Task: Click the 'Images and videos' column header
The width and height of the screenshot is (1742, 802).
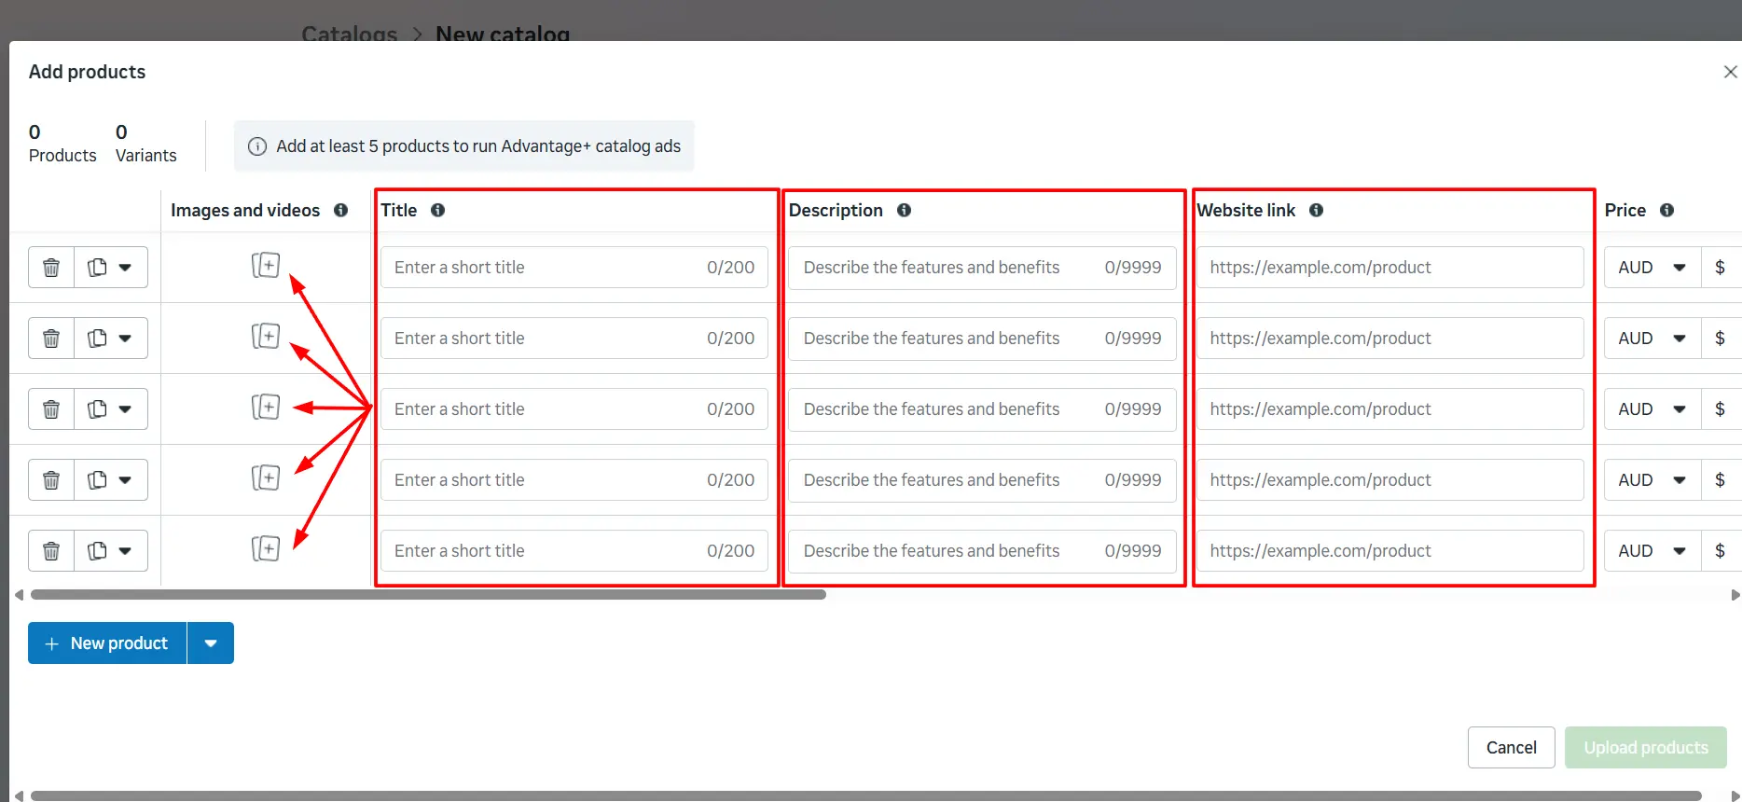Action: (245, 211)
